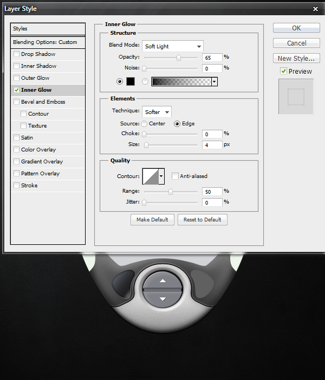Enable the Pattern Overlay checkbox
Screen dimensions: 325x380
point(16,173)
